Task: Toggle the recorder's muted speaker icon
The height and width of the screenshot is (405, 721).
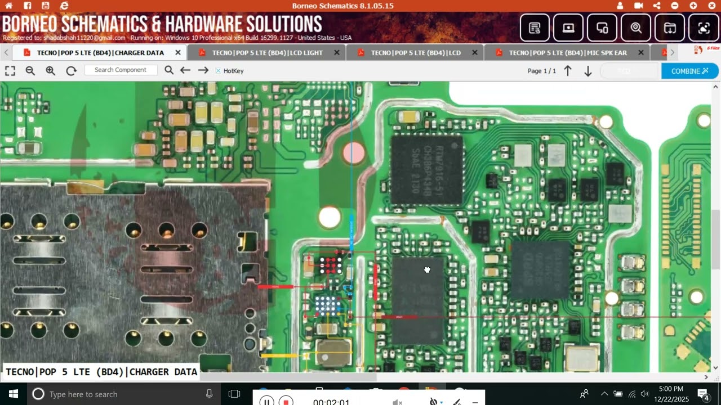Action: point(397,402)
